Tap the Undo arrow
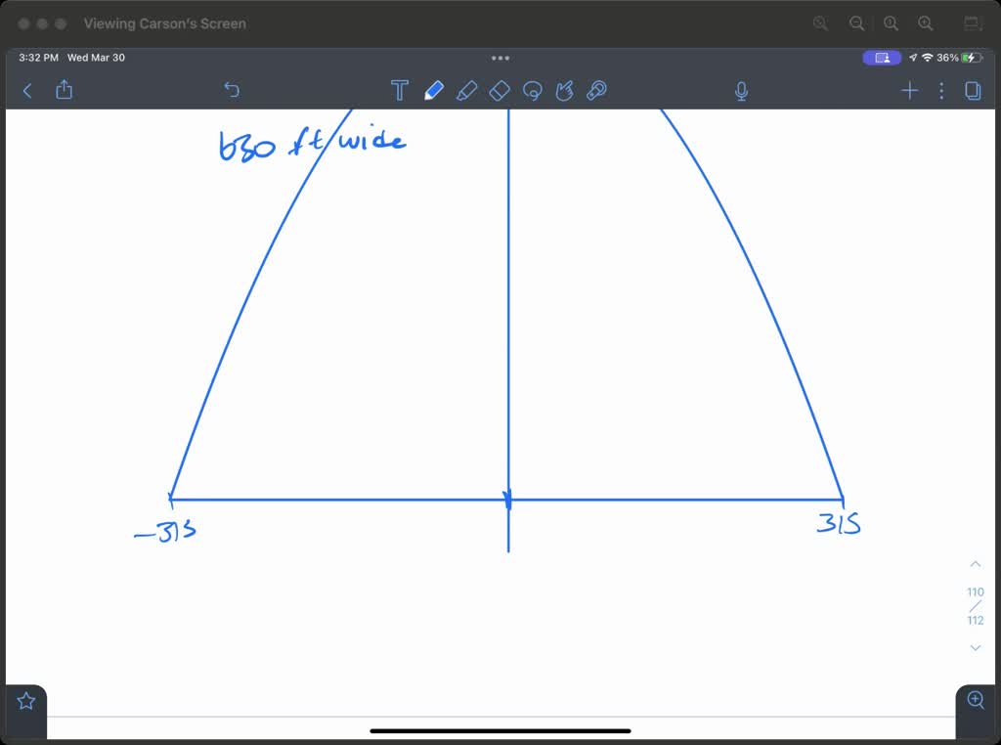The image size is (1001, 745). tap(232, 90)
